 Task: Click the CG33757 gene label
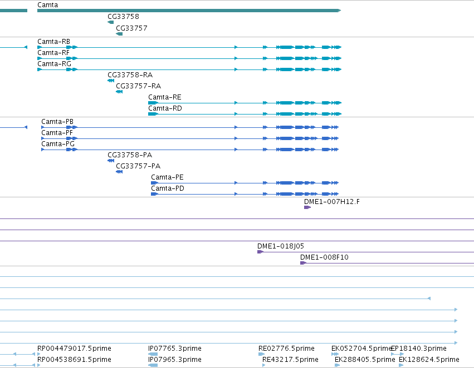[132, 28]
